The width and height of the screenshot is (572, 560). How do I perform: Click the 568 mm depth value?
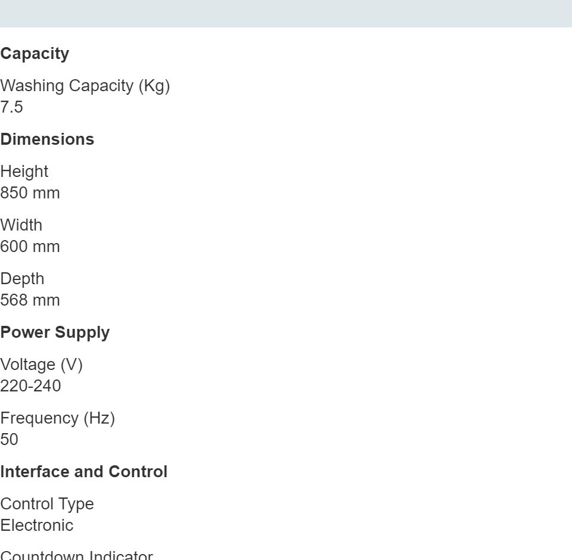point(30,300)
